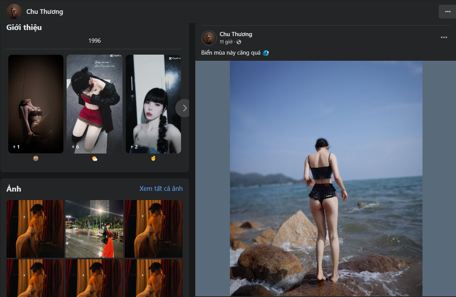Click the victory hand emoji under the third collection
This screenshot has height=297, width=456.
(153, 159)
